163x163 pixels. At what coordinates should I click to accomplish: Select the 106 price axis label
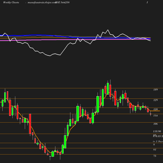[x=156, y=124]
